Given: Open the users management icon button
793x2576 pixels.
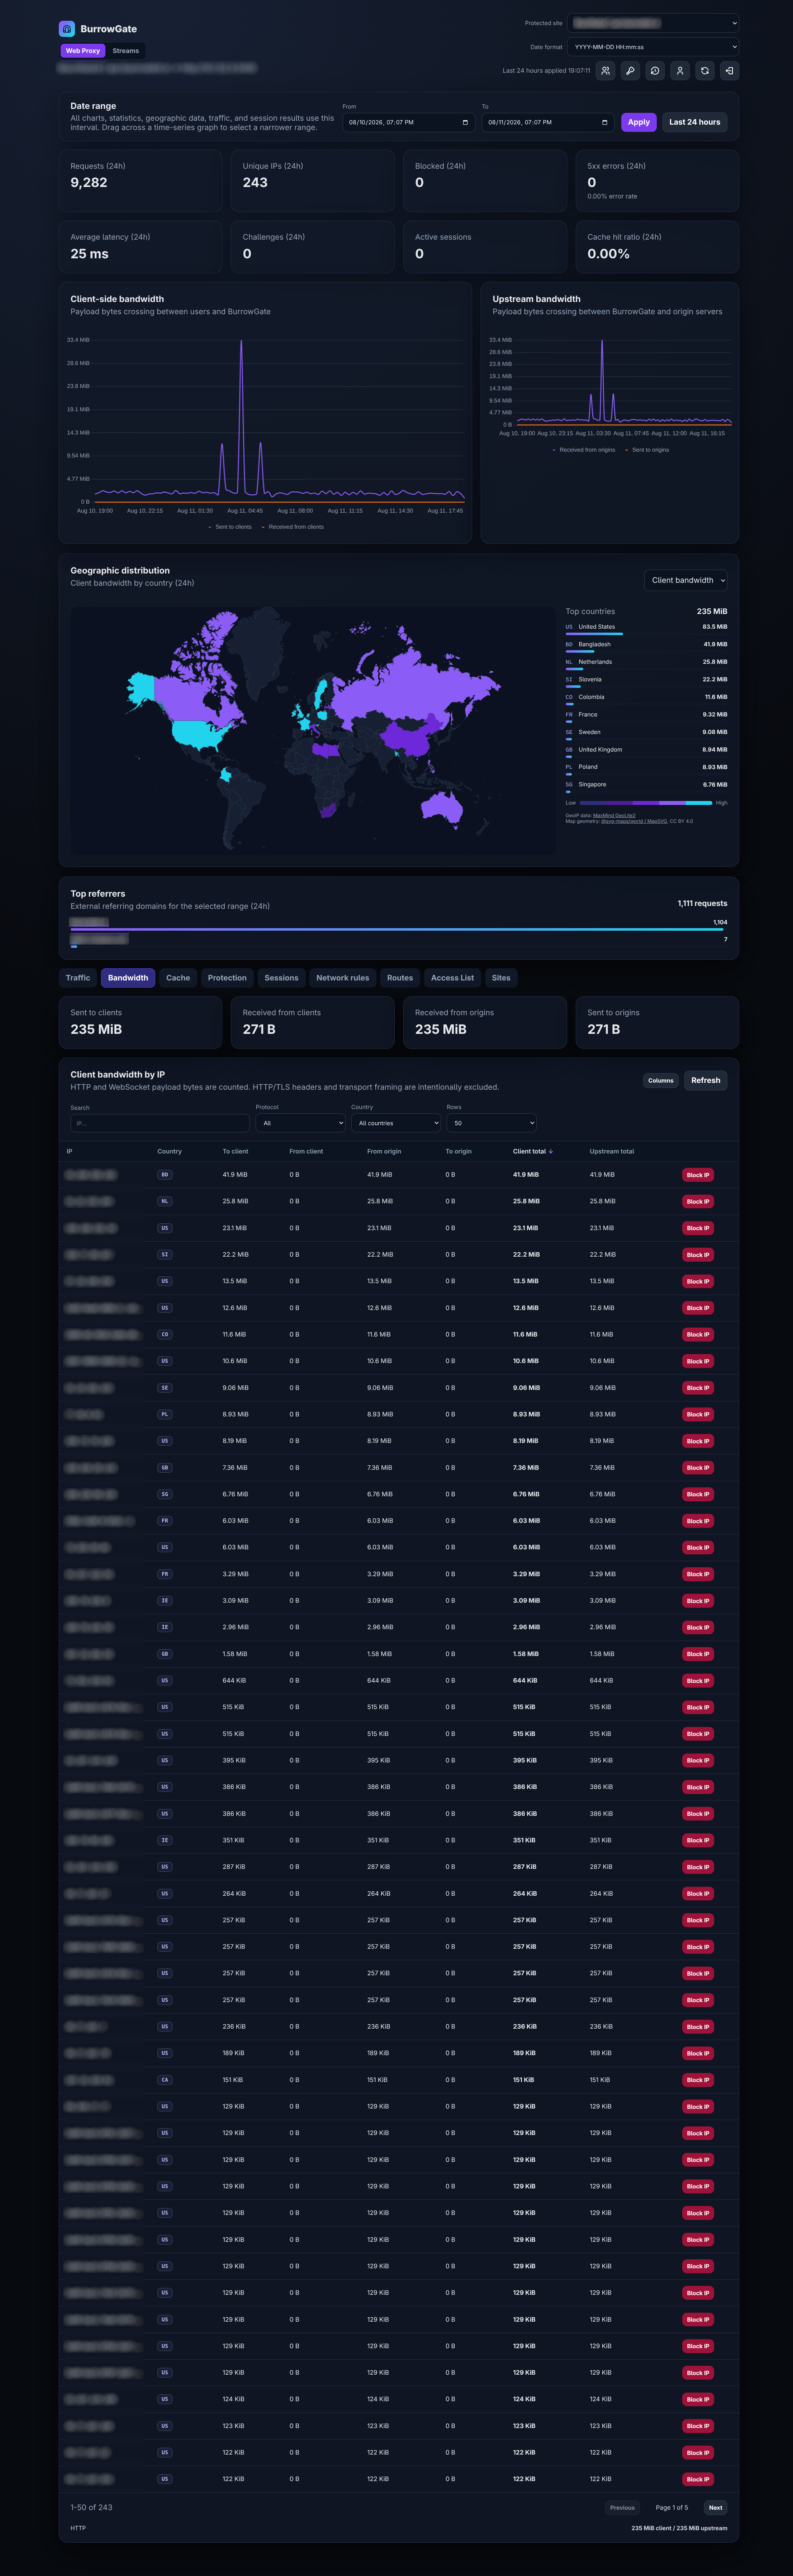Looking at the screenshot, I should tap(606, 71).
